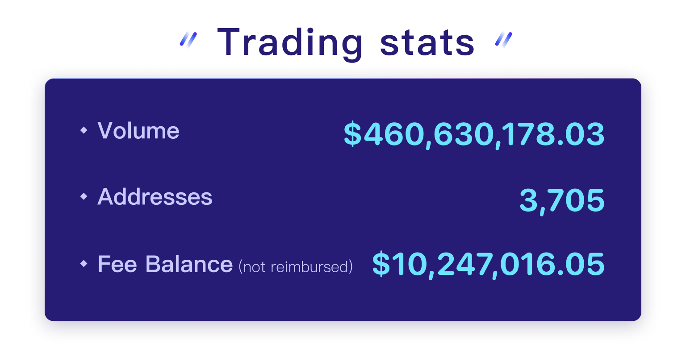The width and height of the screenshot is (686, 357).
Task: Click the $460,630,178.03 volume value
Action: click(x=474, y=134)
